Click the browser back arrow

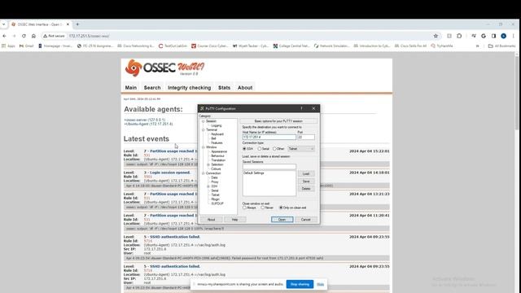coord(4,36)
